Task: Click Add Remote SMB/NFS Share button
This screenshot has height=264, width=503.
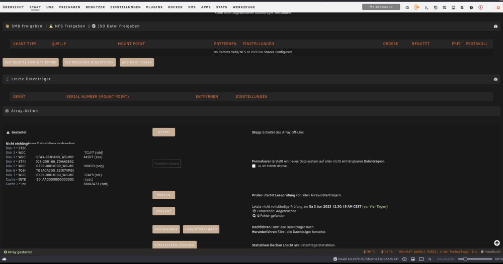Action: coord(31,62)
